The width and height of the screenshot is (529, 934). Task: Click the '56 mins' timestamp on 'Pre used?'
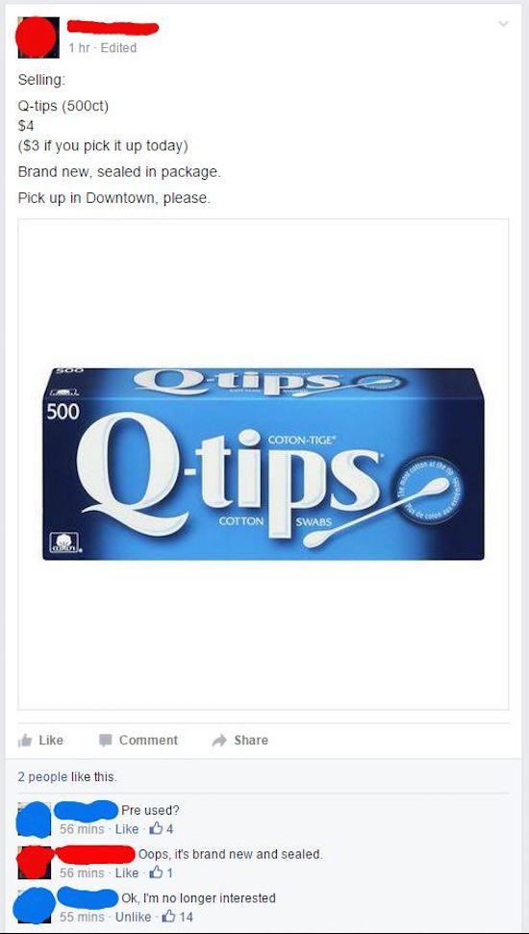[84, 828]
